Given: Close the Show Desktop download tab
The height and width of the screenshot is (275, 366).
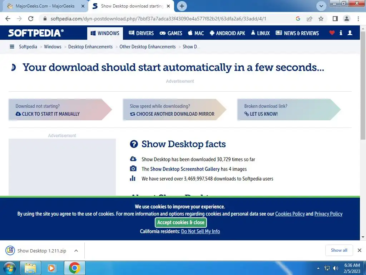Looking at the screenshot, I should click(x=168, y=6).
